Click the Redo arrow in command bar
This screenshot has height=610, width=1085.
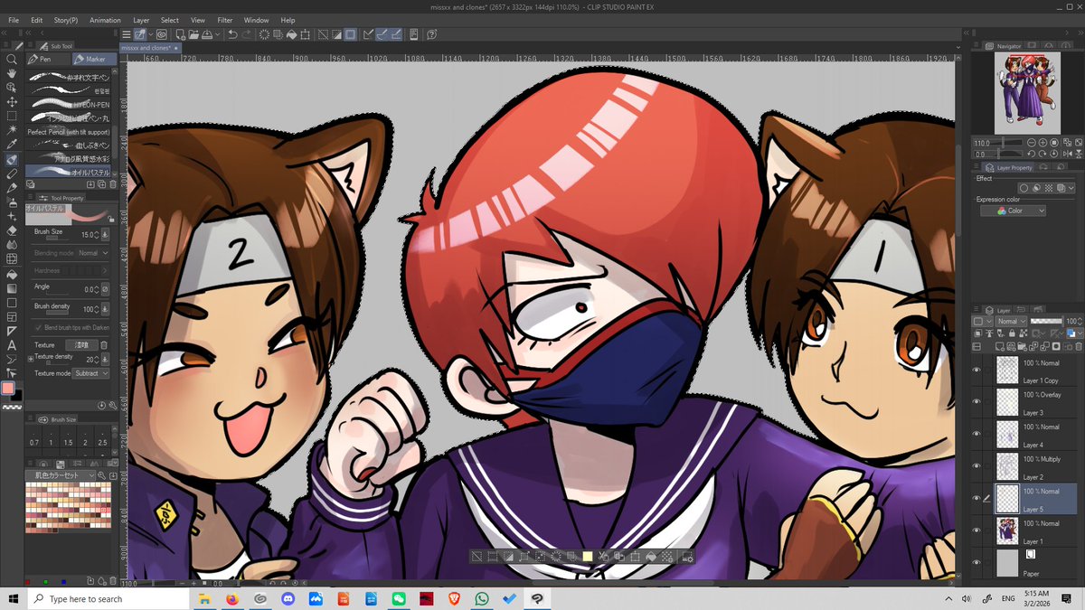(247, 34)
